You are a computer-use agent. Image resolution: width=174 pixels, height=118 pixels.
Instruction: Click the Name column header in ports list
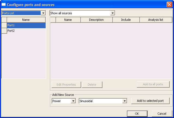[x=26, y=20]
